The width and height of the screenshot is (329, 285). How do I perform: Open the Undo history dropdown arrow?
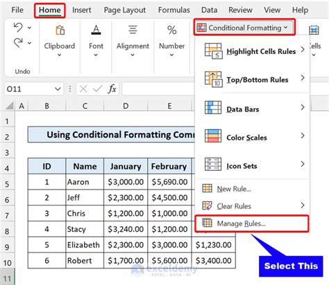coord(29,28)
